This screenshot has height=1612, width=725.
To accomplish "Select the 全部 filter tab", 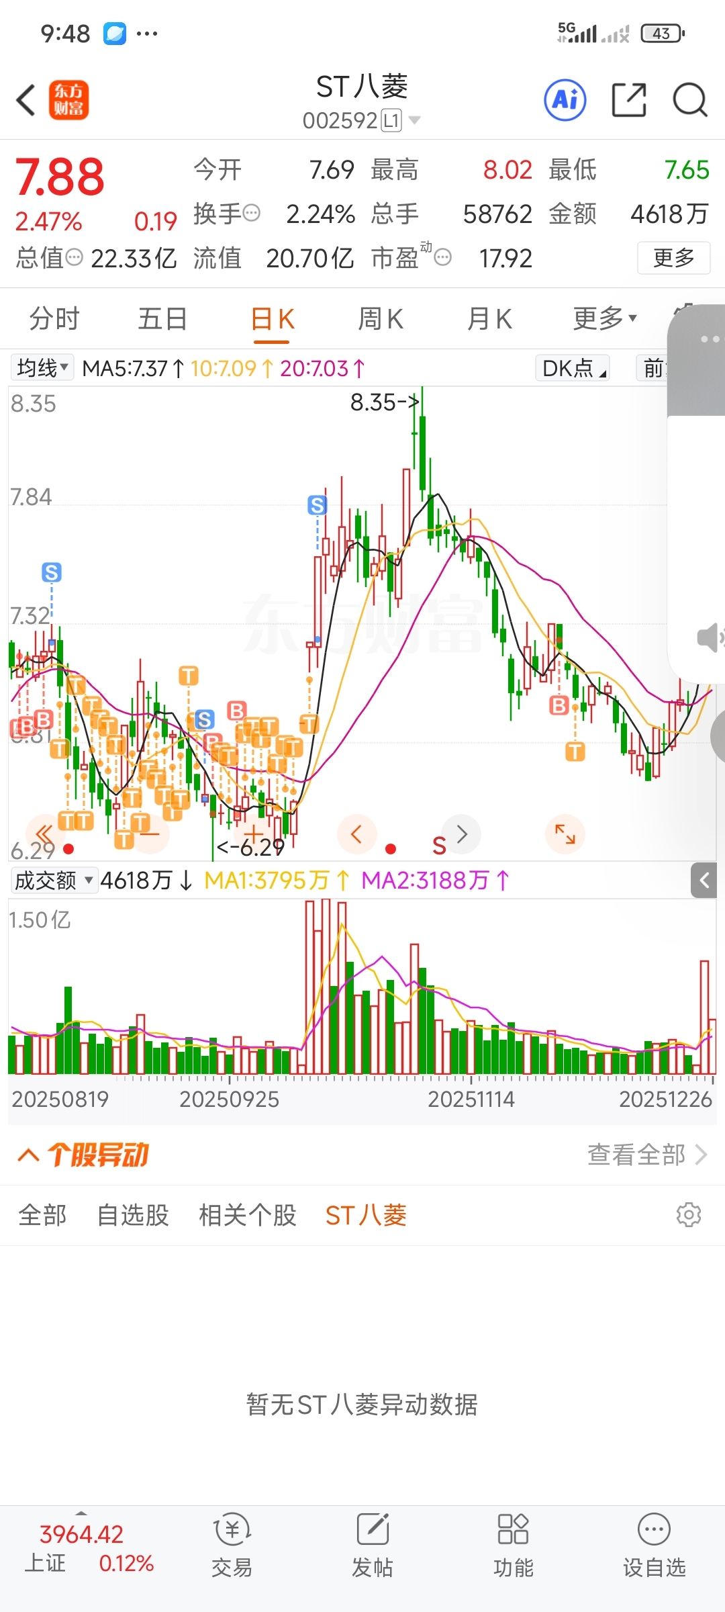I will click(x=42, y=1214).
